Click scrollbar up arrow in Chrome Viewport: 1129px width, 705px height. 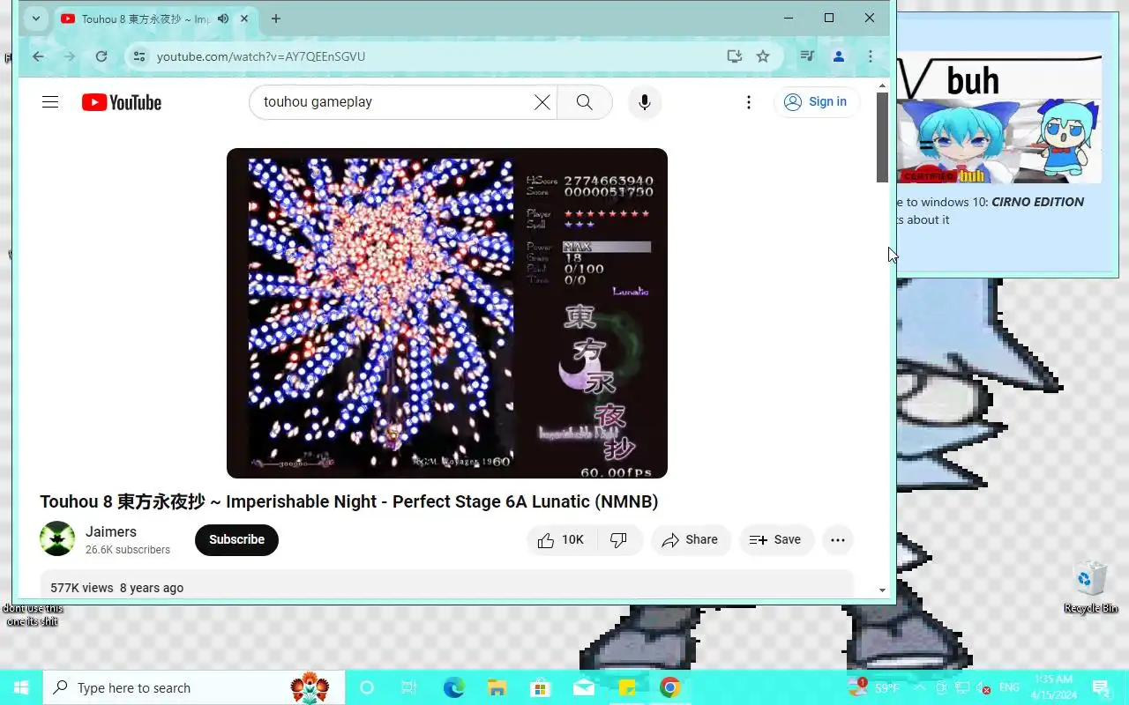[x=882, y=85]
